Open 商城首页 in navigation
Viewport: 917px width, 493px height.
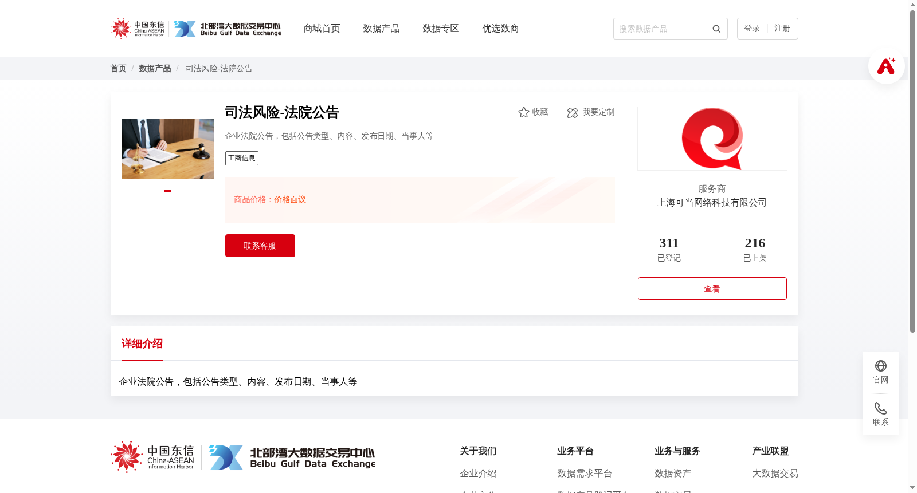322,29
